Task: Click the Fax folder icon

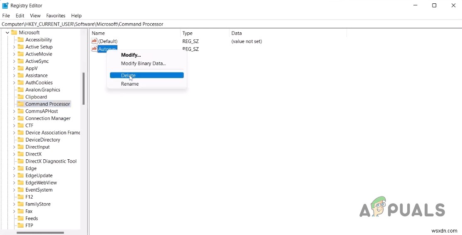Action: point(20,211)
